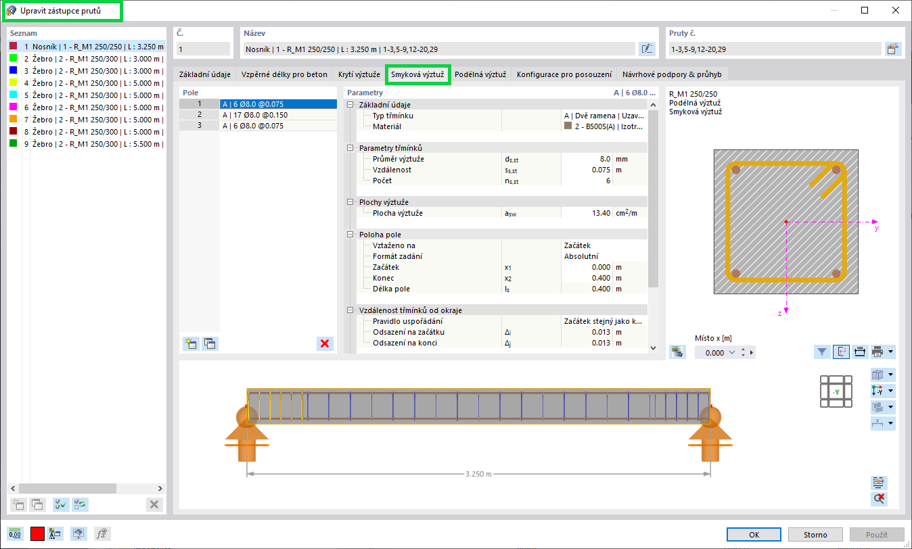Viewport: 912px width, 549px height.
Task: Click the Průměr výztuže value 8.0
Action: coord(587,159)
